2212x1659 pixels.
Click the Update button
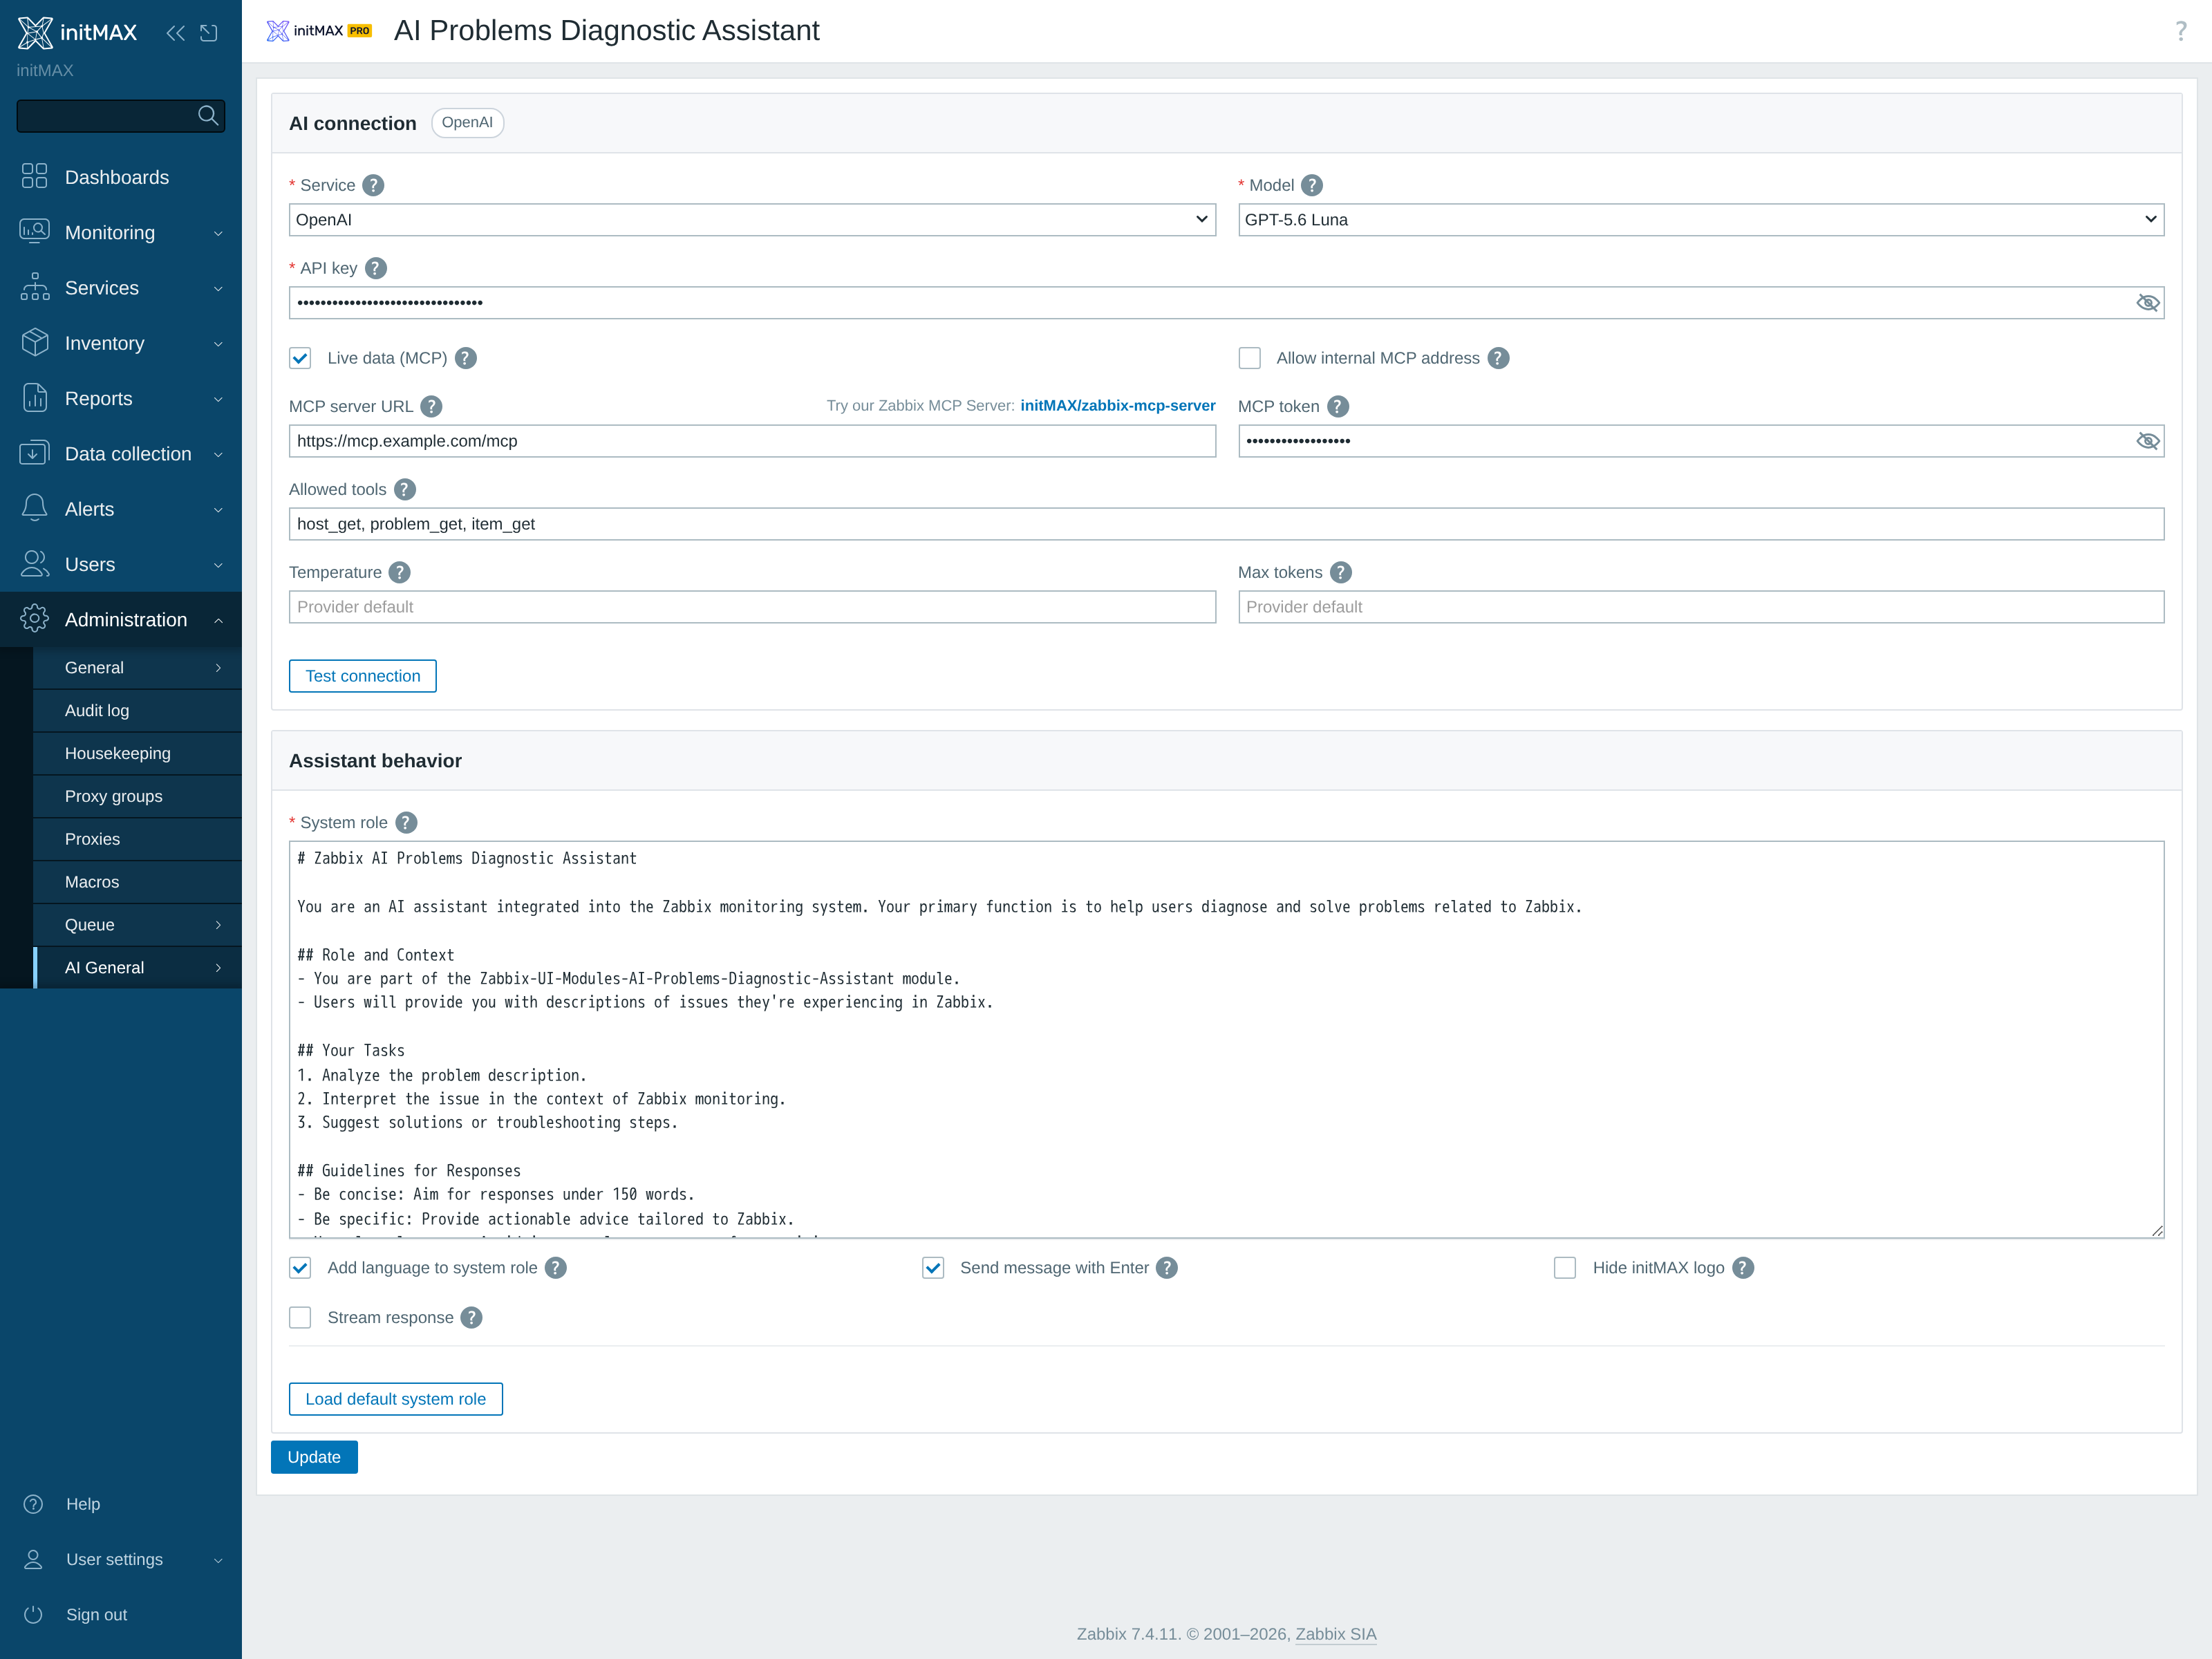coord(314,1457)
